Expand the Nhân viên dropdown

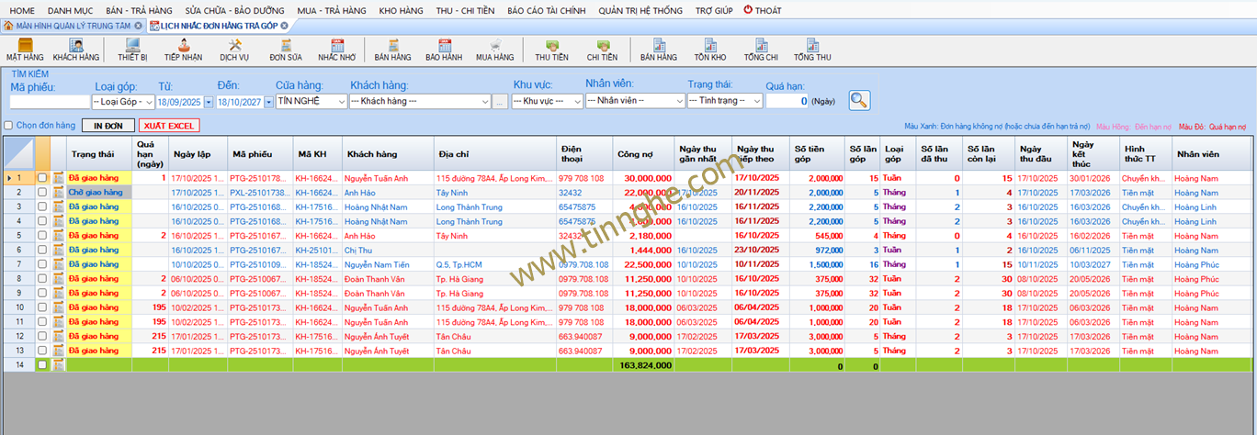pos(635,101)
